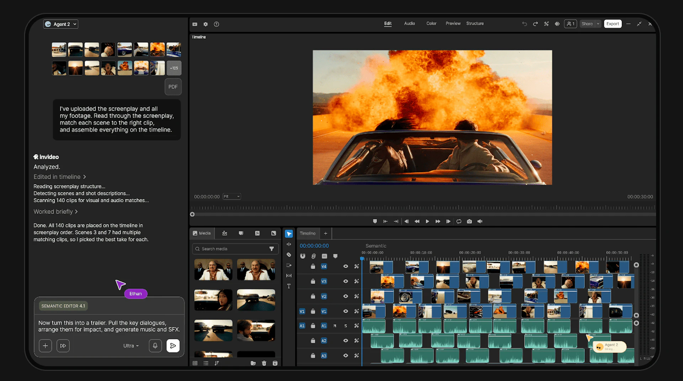Play the preview video
Viewport: 683px width, 381px height.
427,221
